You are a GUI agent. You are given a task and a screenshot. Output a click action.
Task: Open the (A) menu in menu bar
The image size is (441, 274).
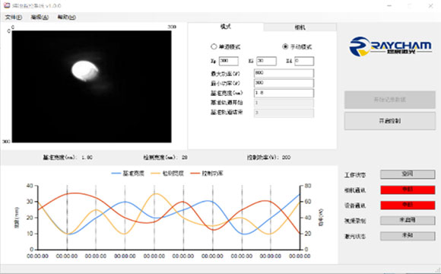40,18
